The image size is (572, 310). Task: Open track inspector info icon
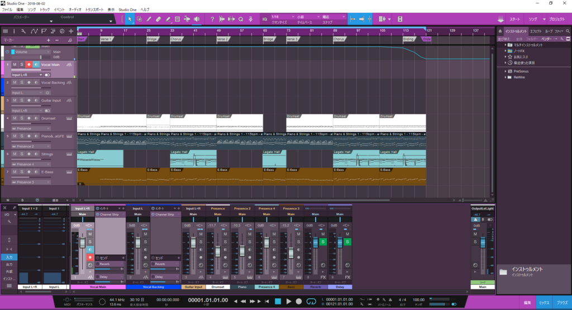coord(14,31)
